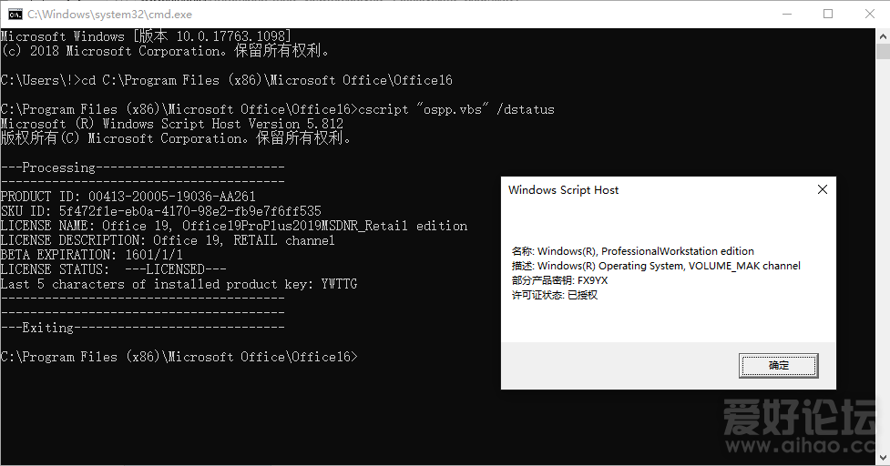The width and height of the screenshot is (890, 466).
Task: Click the 确定 button in the dialog
Action: pos(779,366)
